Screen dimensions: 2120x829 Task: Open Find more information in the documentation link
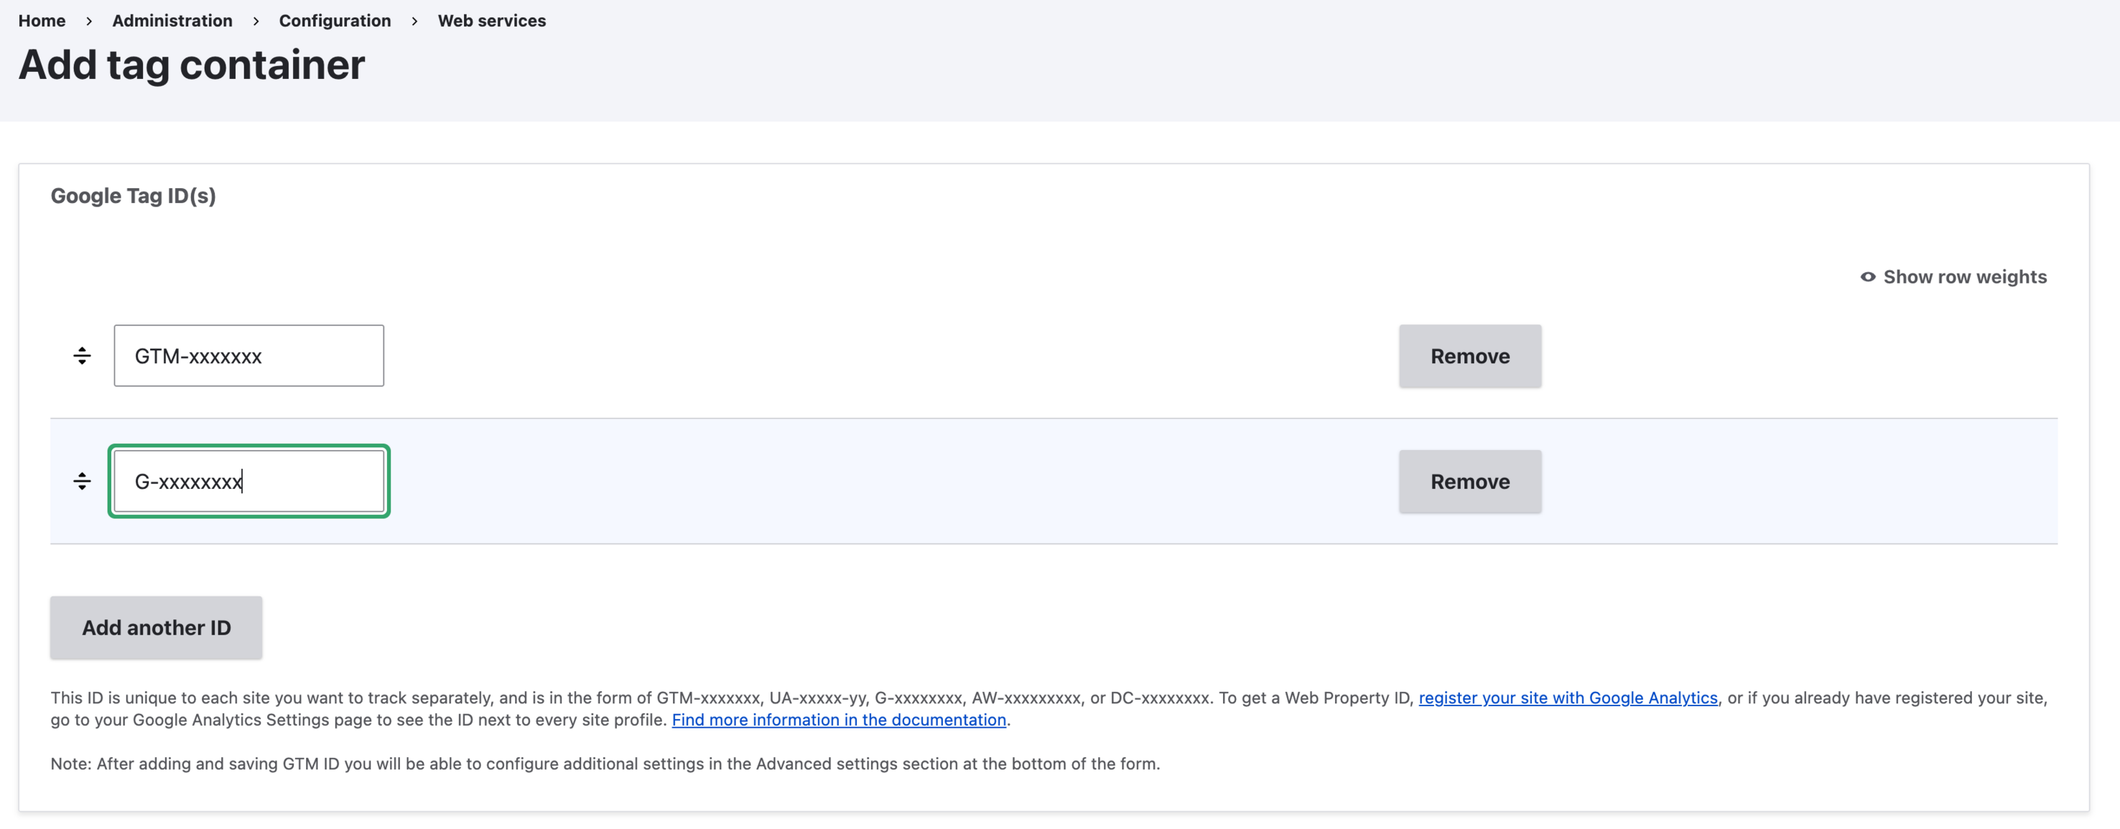tap(839, 720)
